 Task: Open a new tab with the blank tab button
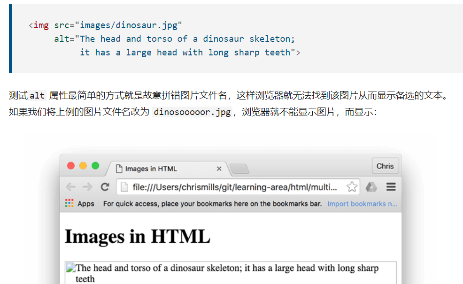[239, 169]
